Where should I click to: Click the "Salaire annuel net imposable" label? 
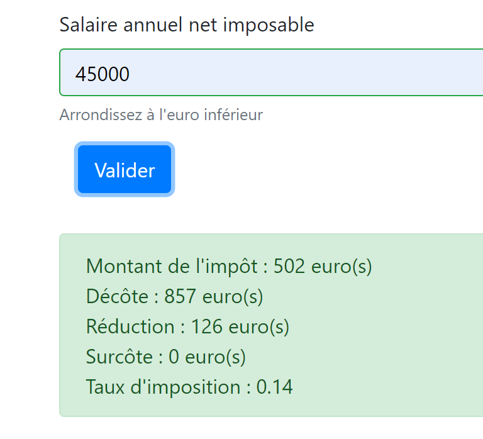[x=186, y=25]
